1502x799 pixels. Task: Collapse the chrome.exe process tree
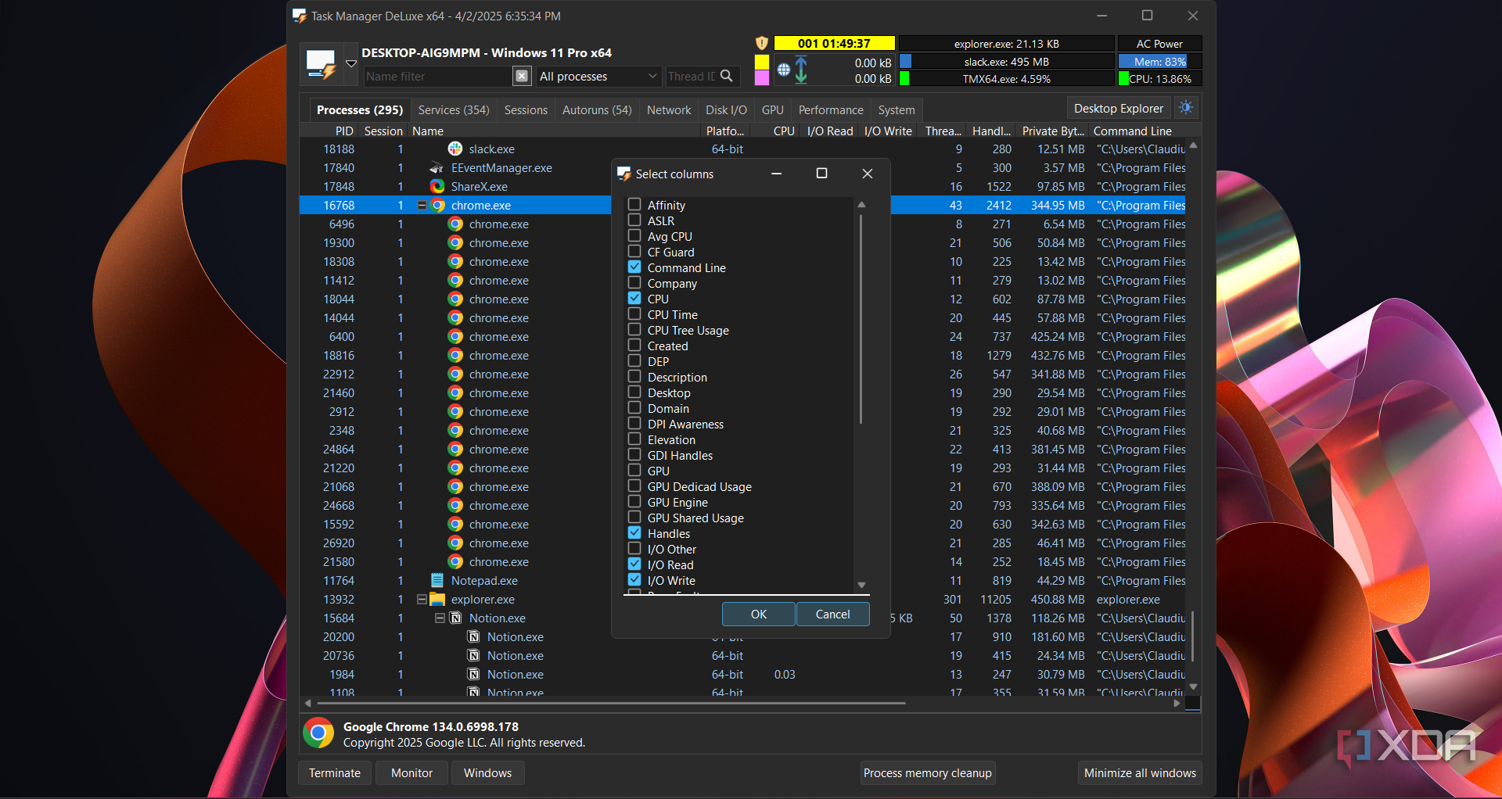tap(422, 206)
